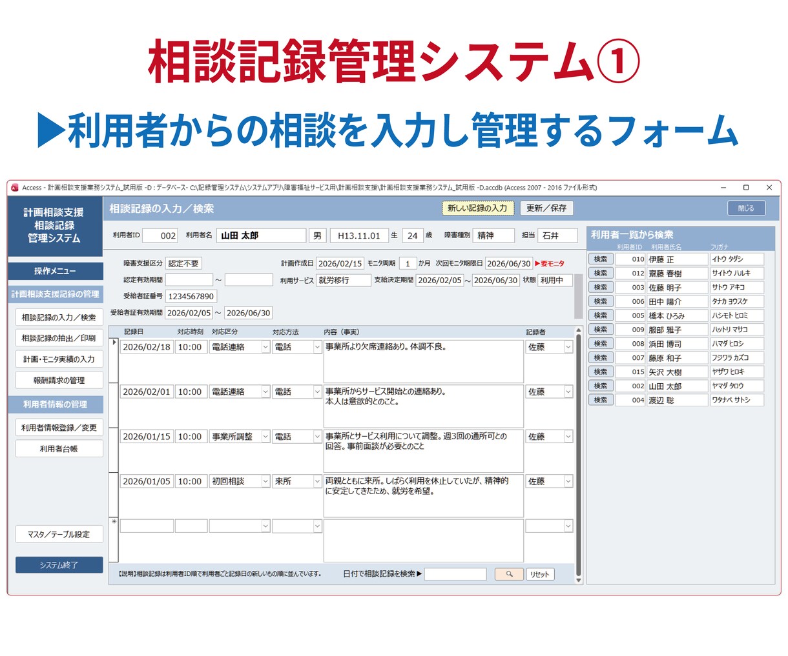The width and height of the screenshot is (788, 656).
Task: Click 次回モニタ期限日 field 2026/06/30
Action: coord(509,263)
